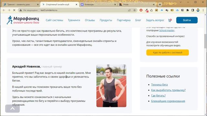Click the Аркадий Новиков name heading
The height and width of the screenshot is (116, 207).
(x=26, y=67)
